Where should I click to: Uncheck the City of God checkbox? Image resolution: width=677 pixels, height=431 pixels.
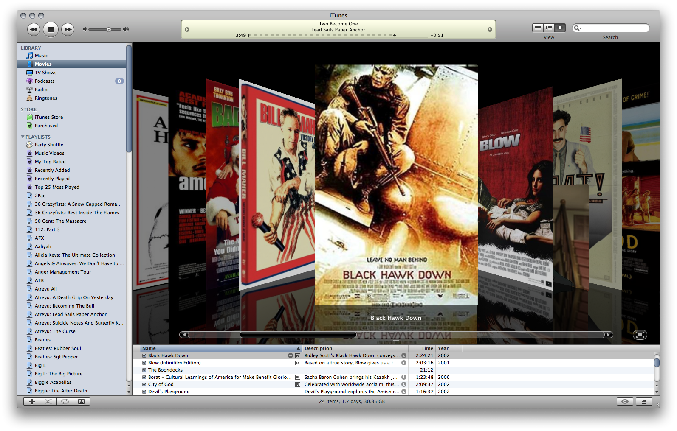point(144,385)
